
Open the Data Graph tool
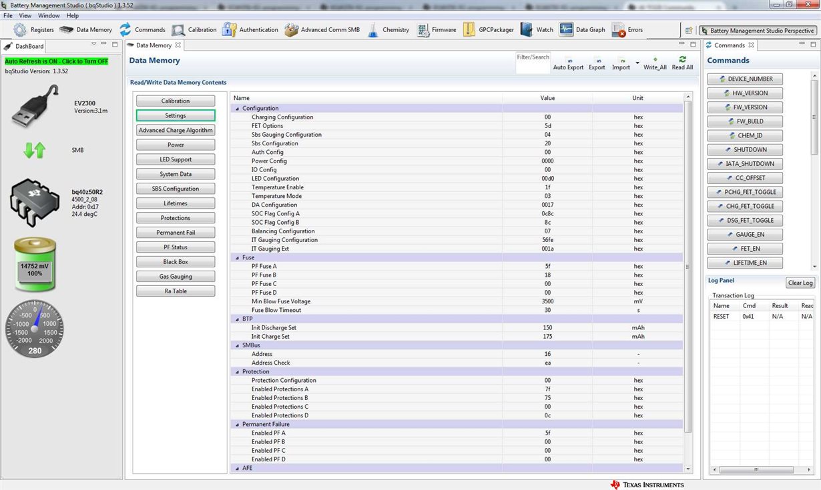point(582,30)
